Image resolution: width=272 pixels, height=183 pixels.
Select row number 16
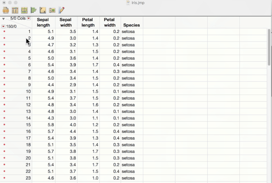click(28, 131)
